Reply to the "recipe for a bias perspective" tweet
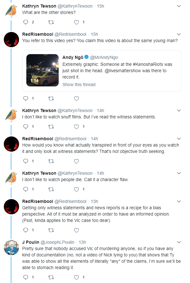This screenshot has height=283, width=190. click(26, 230)
